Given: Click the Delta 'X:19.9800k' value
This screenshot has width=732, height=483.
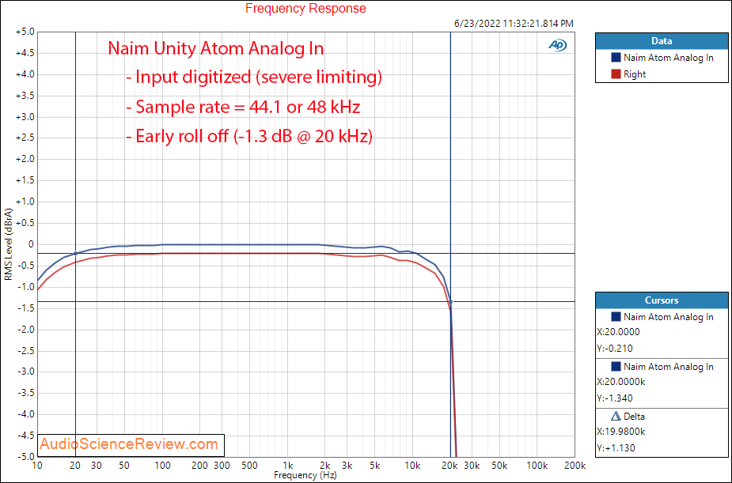Looking at the screenshot, I should pos(621,432).
